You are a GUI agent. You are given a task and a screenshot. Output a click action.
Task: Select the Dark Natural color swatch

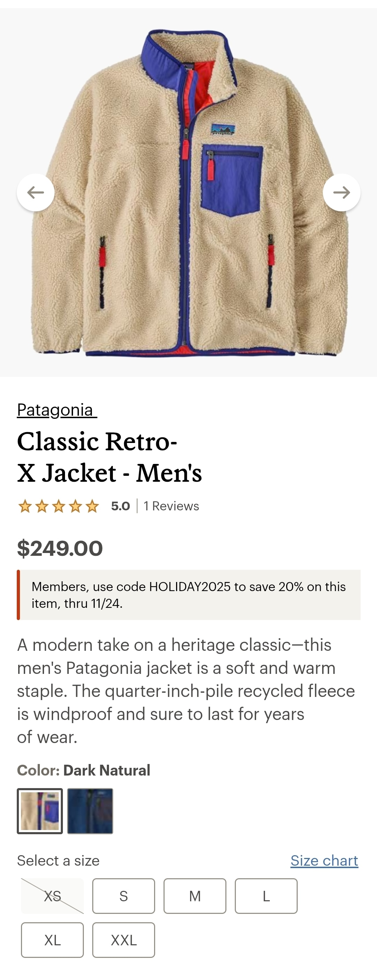[x=40, y=811]
